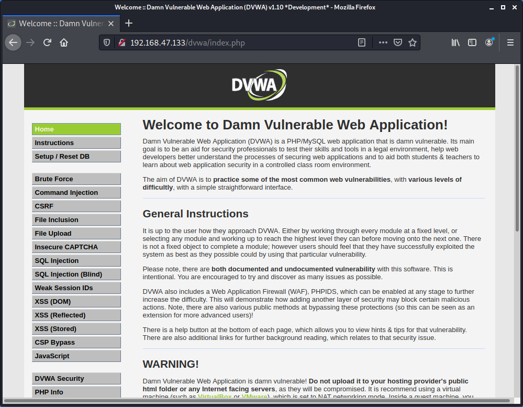The width and height of the screenshot is (523, 407).
Task: Open DVWA Security settings
Action: pos(76,379)
